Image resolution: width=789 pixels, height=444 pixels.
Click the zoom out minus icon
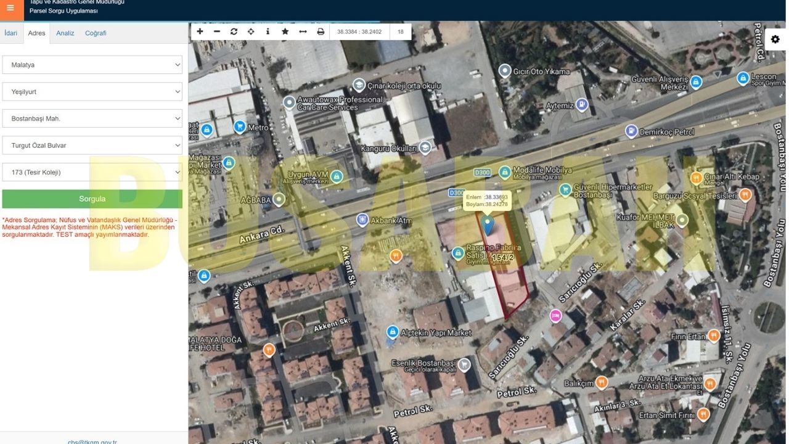coord(217,31)
